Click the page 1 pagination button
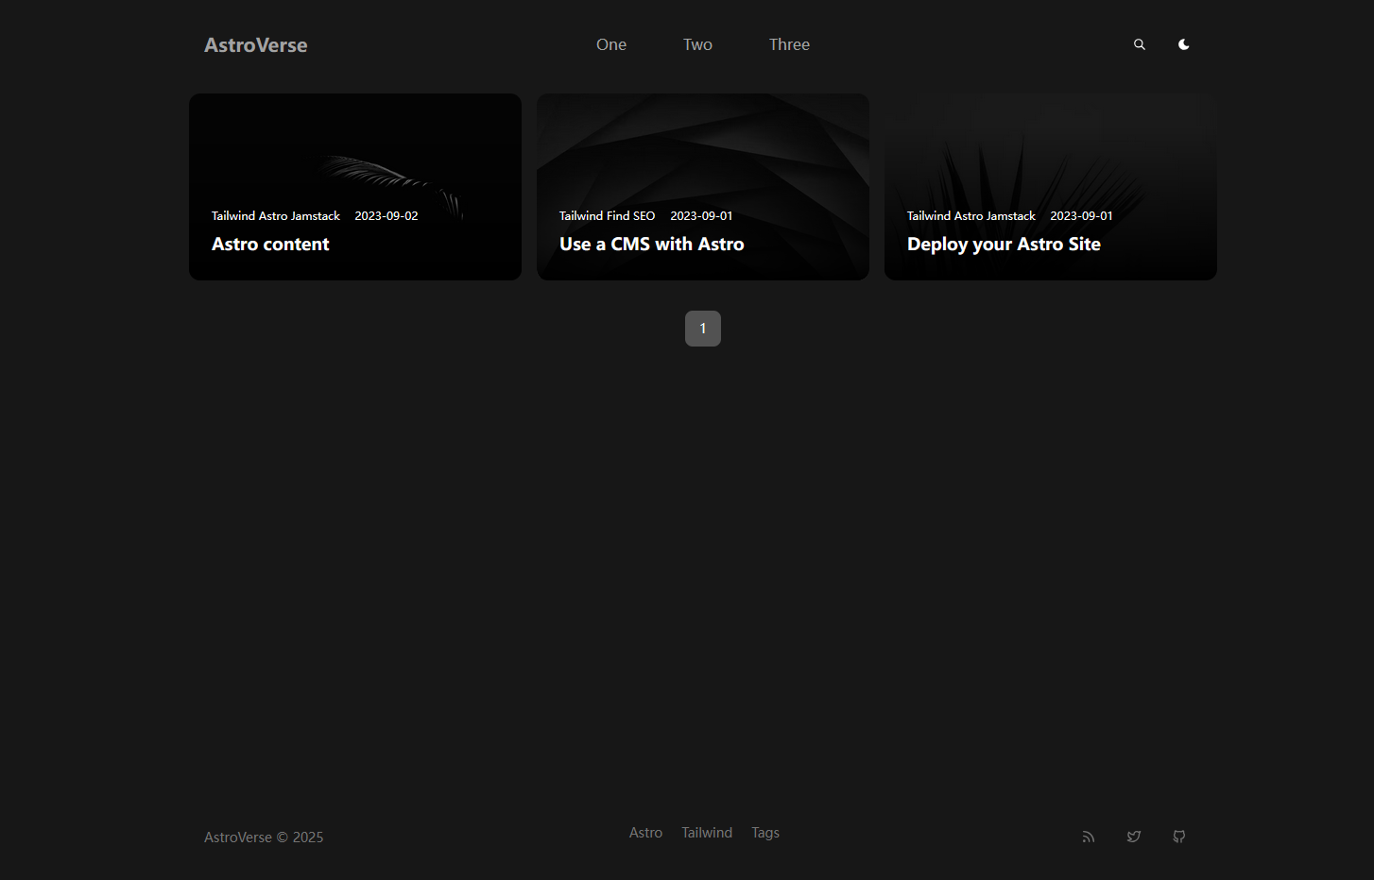Screen dimensions: 1374x880 702,329
